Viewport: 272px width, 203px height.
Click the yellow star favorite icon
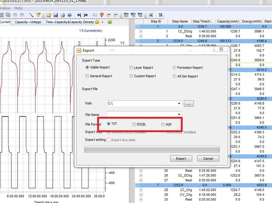[x=97, y=22]
